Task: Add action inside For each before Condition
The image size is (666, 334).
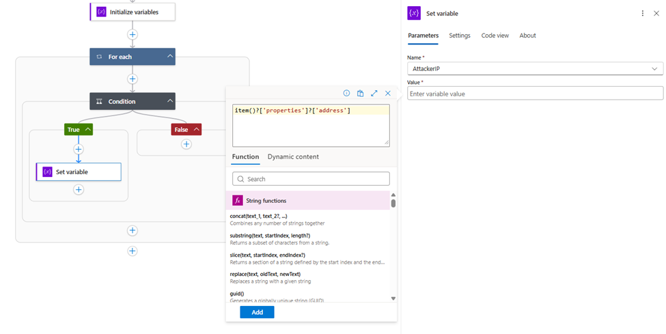Action: tap(133, 79)
